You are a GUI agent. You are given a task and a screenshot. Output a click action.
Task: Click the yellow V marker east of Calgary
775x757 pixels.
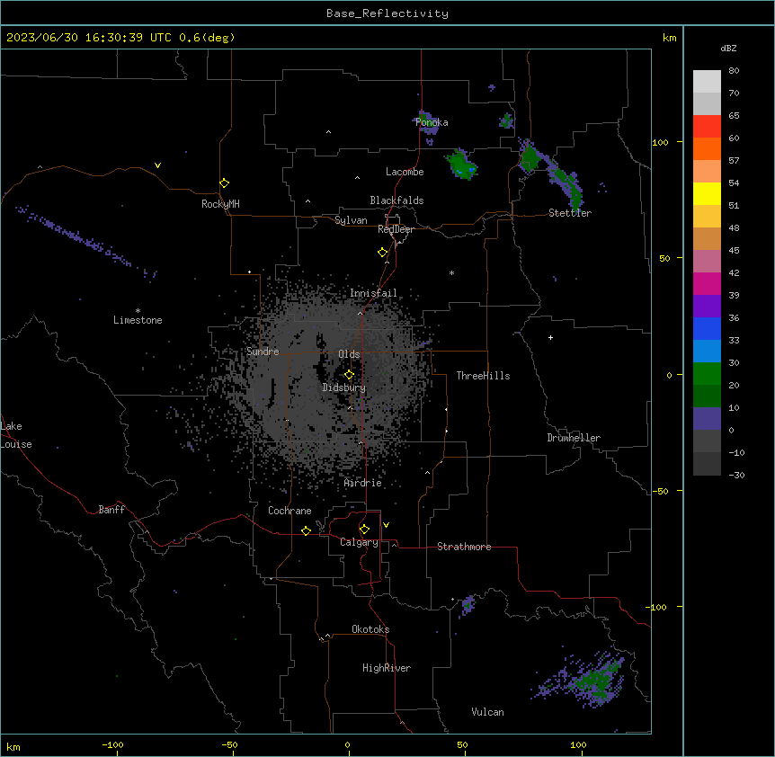pyautogui.click(x=386, y=525)
